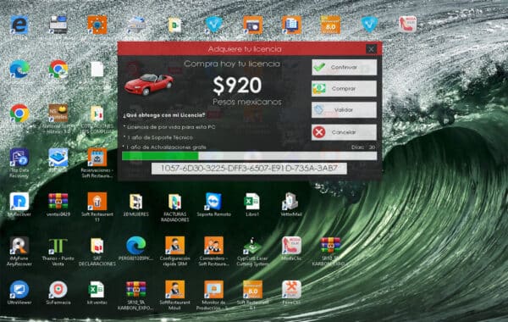Open the Libro1 Excel file icon

tap(252, 205)
